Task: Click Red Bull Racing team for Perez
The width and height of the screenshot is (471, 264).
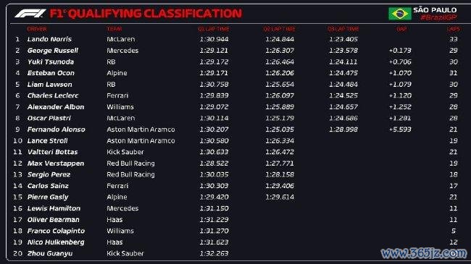Action: (130, 174)
